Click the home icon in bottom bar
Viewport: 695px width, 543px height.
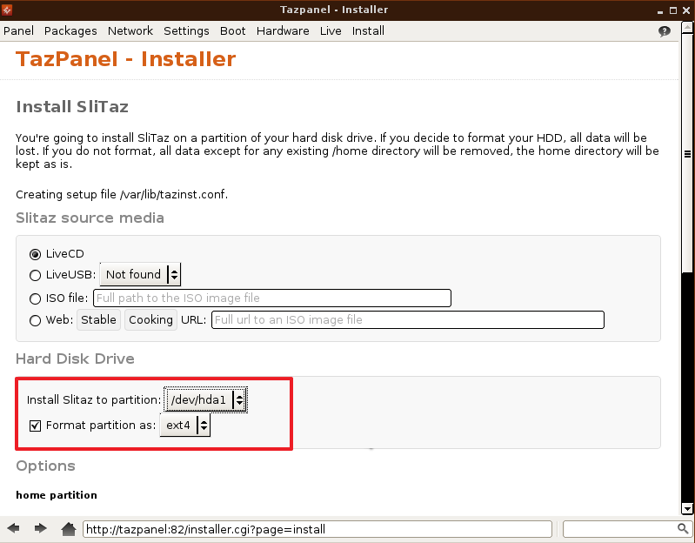(68, 528)
